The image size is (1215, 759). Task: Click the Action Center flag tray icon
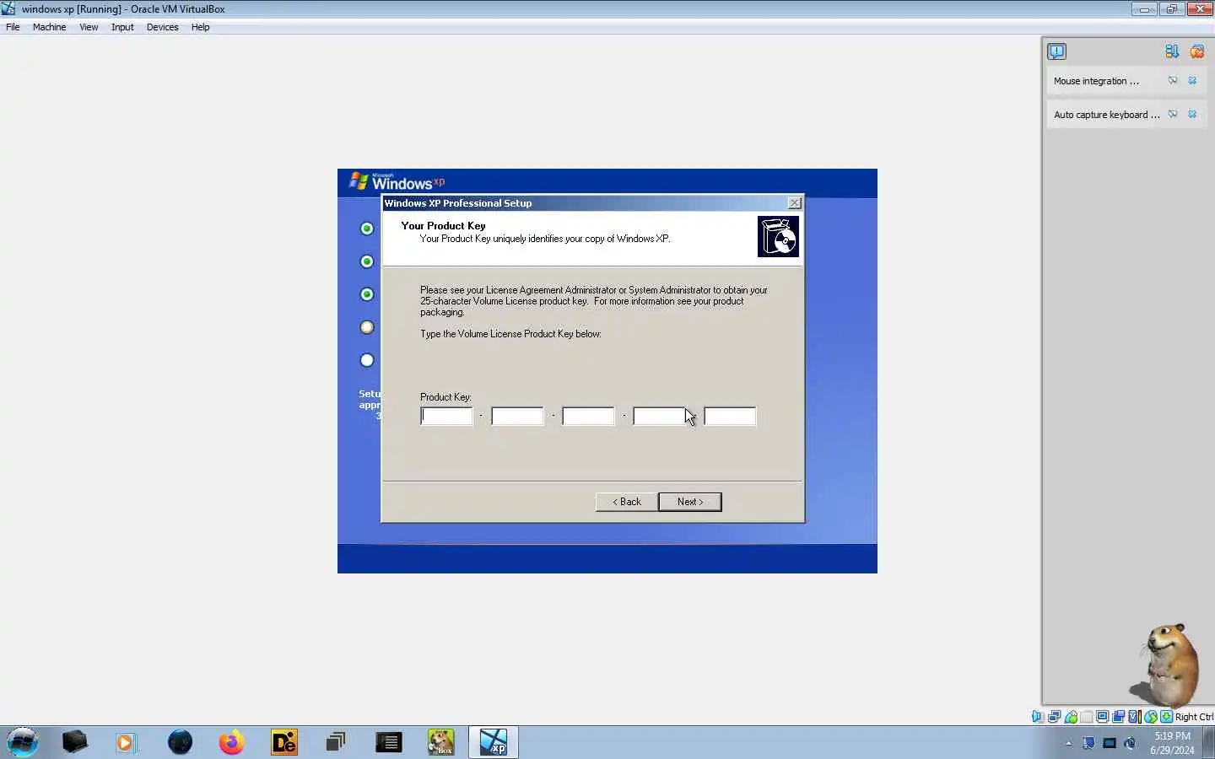pyautogui.click(x=1088, y=743)
